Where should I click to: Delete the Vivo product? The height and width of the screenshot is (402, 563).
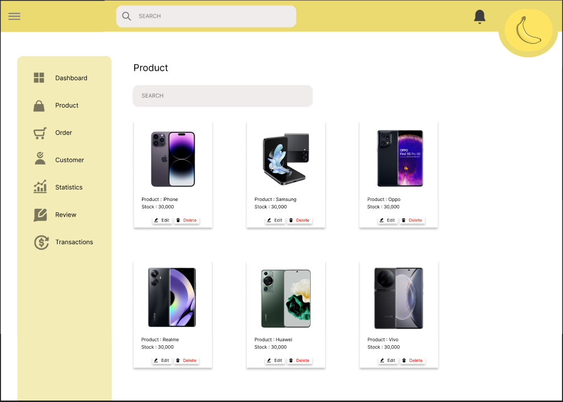(x=412, y=360)
